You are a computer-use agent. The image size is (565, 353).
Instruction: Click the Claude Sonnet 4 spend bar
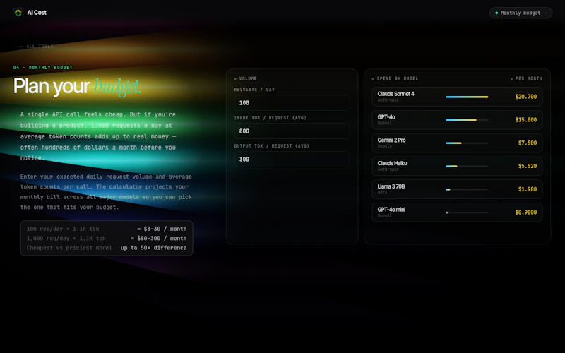pos(467,97)
